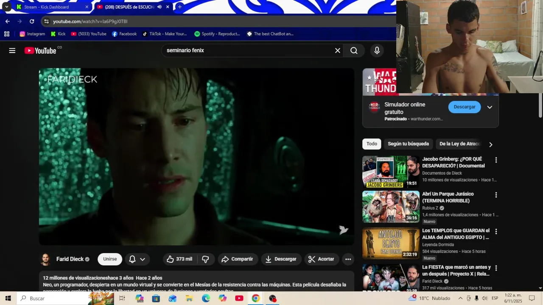The height and width of the screenshot is (305, 543).
Task: Open Microsoft Edge from the taskbar
Action: tap(206, 298)
